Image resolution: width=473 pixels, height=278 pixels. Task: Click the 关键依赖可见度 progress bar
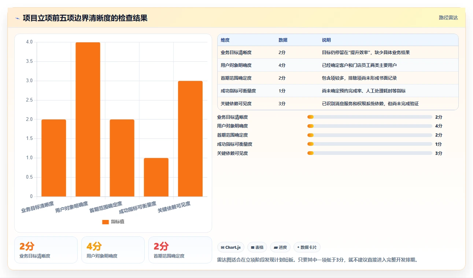(x=370, y=153)
